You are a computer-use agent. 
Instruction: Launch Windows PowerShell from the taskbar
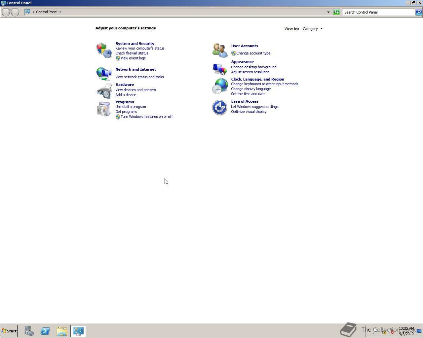point(45,331)
